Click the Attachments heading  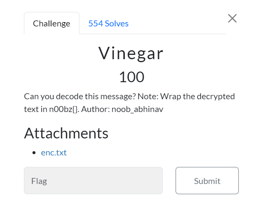tap(66, 133)
